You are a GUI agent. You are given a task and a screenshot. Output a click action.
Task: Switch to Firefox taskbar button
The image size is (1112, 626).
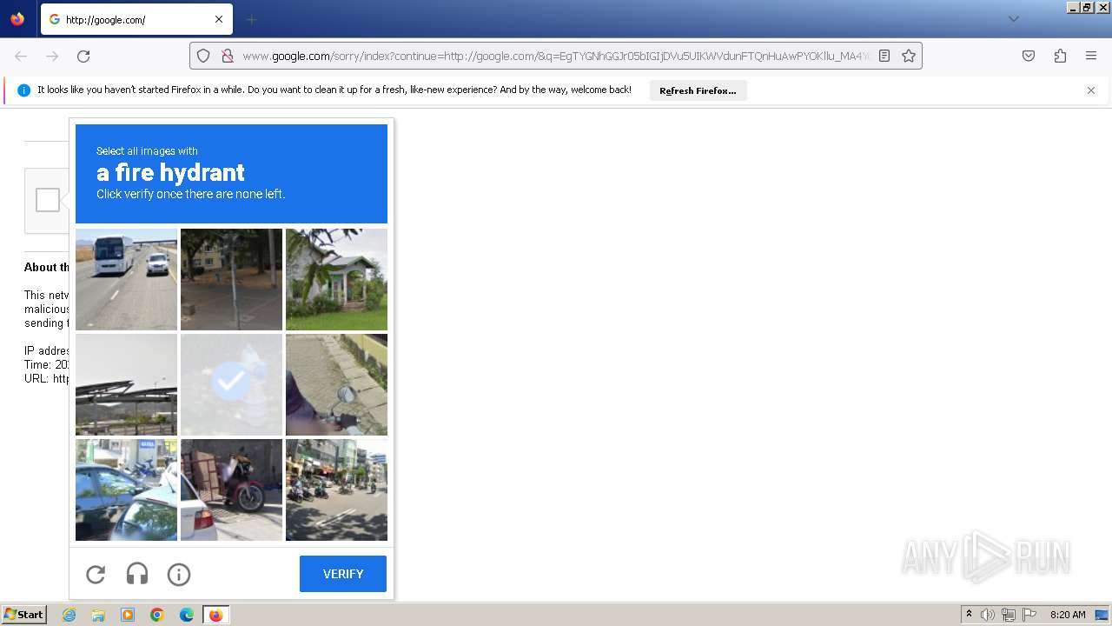[x=215, y=615]
